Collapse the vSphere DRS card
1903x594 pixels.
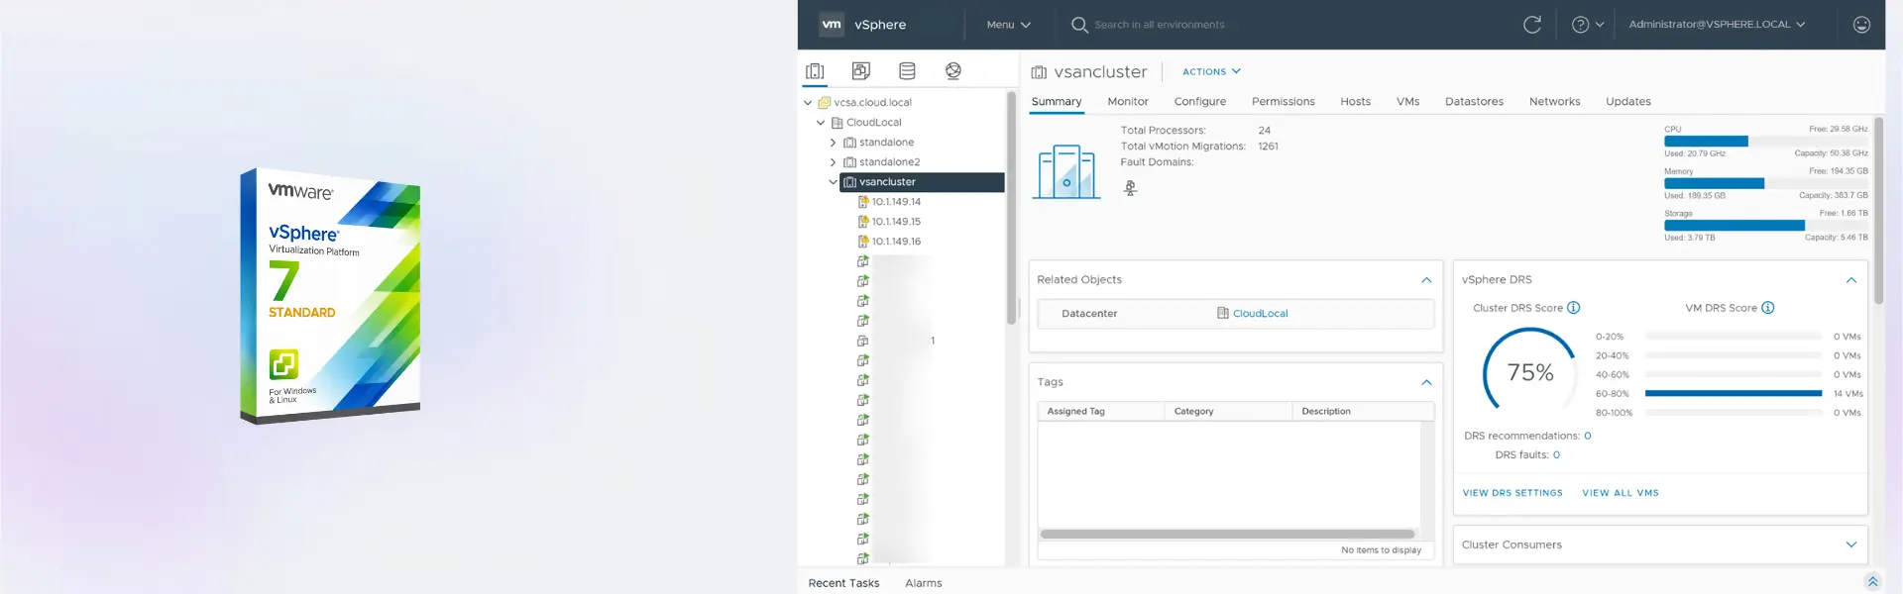(x=1850, y=280)
